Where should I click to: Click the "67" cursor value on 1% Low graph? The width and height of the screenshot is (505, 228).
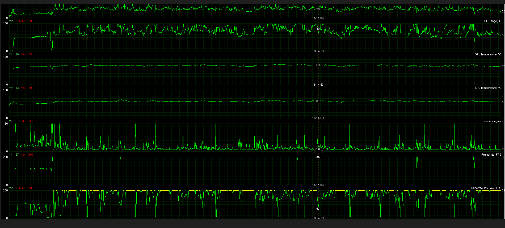click(318, 209)
